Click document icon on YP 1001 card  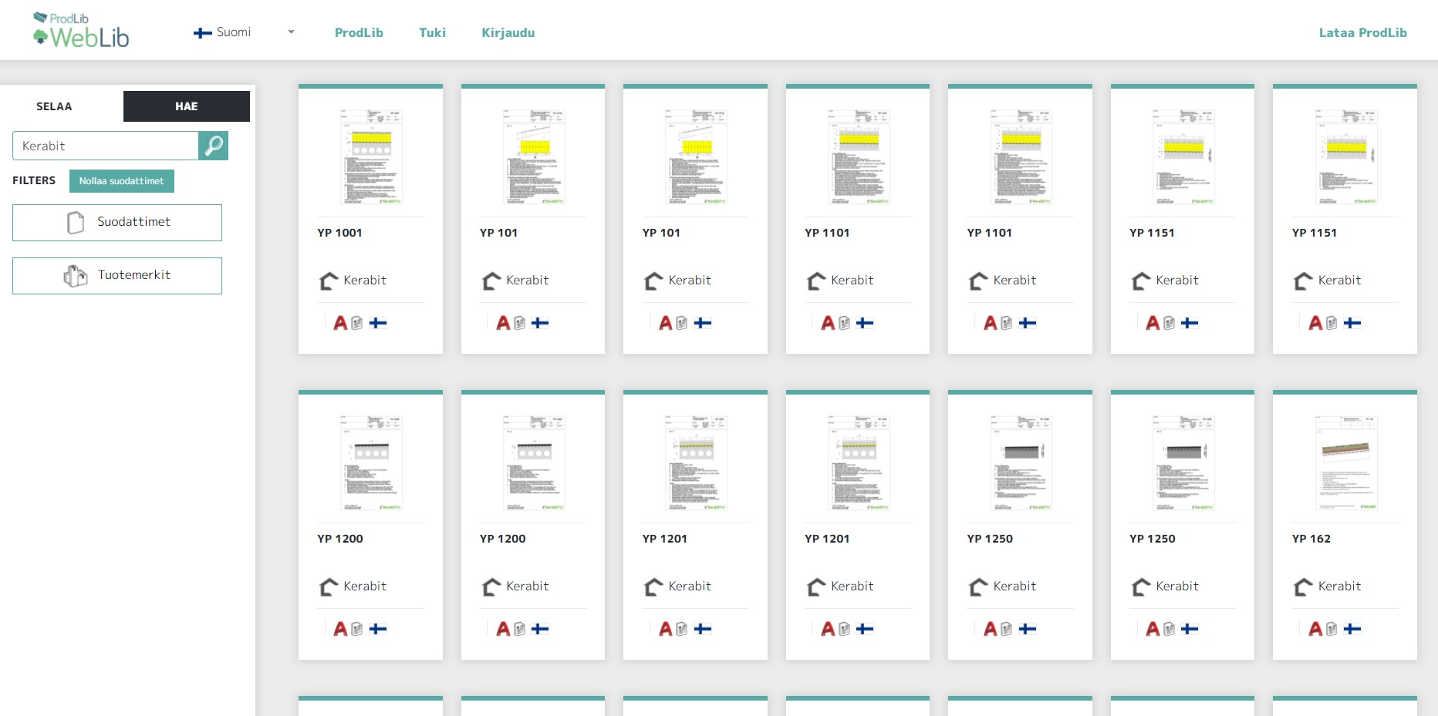(357, 323)
